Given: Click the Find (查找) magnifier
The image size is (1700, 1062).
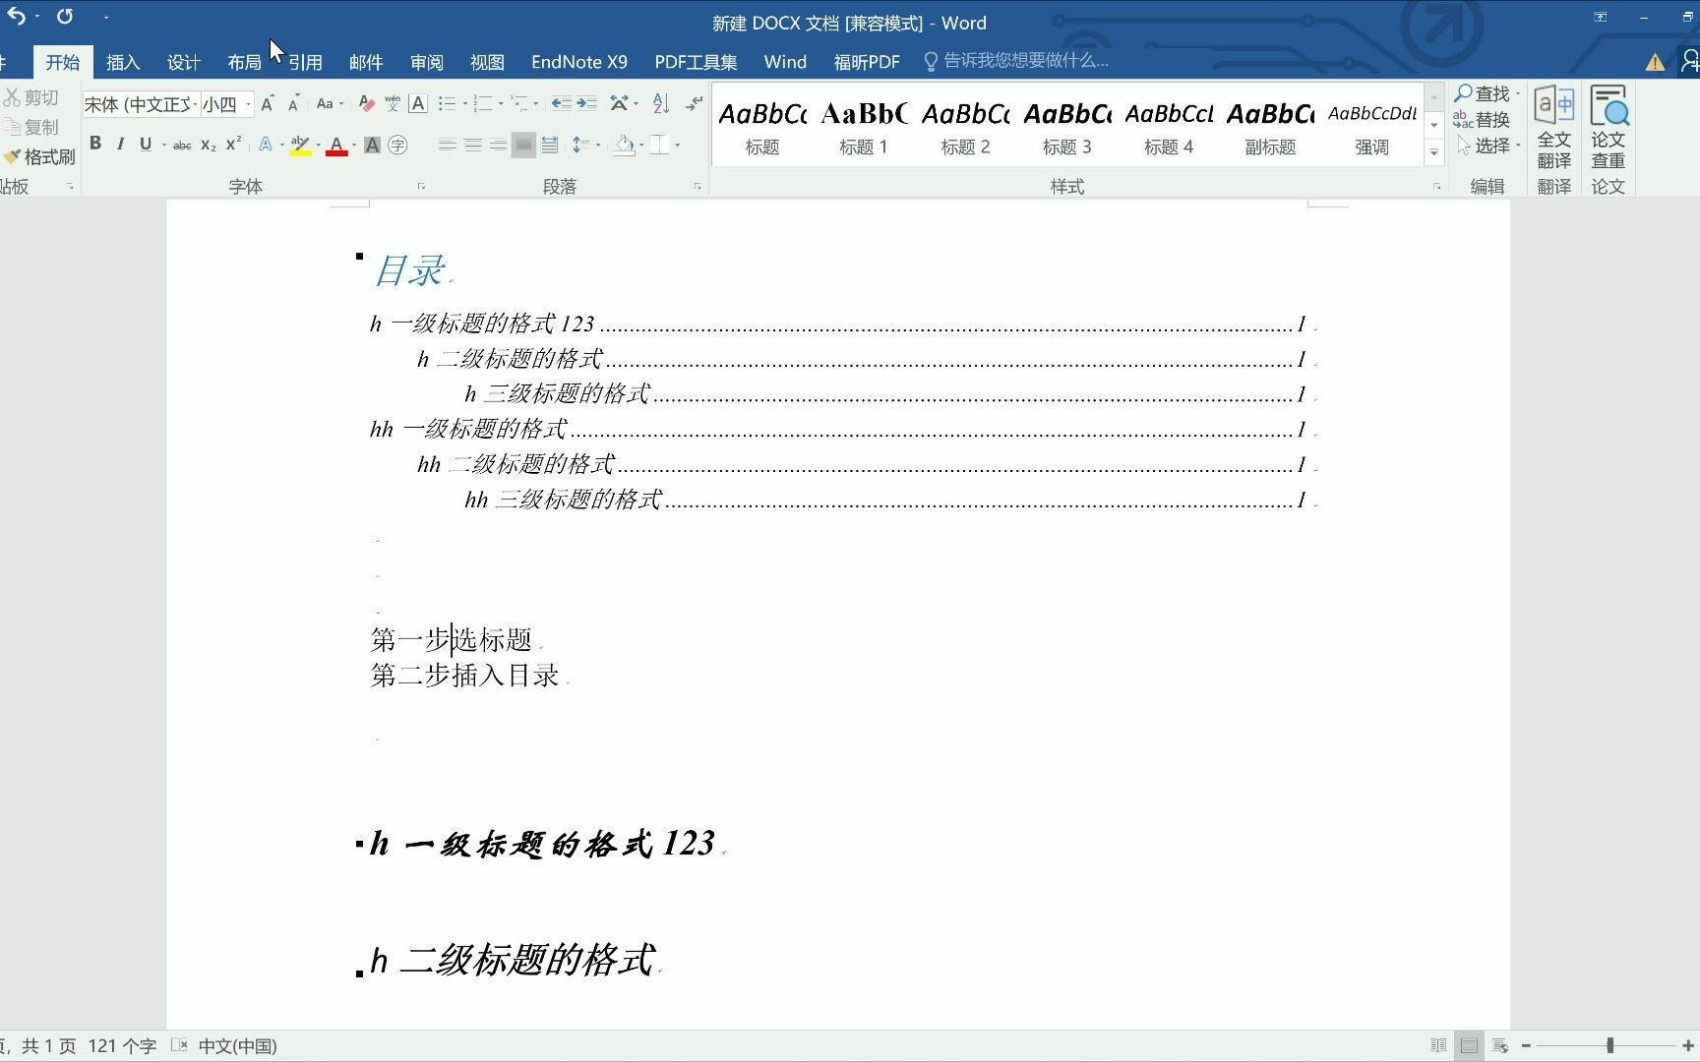Looking at the screenshot, I should pos(1482,93).
